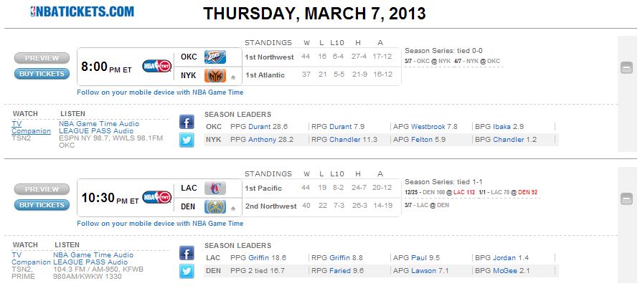Image resolution: width=640 pixels, height=291 pixels.
Task: Open Twitter icon for LAC vs DEN game
Action: 187,272
